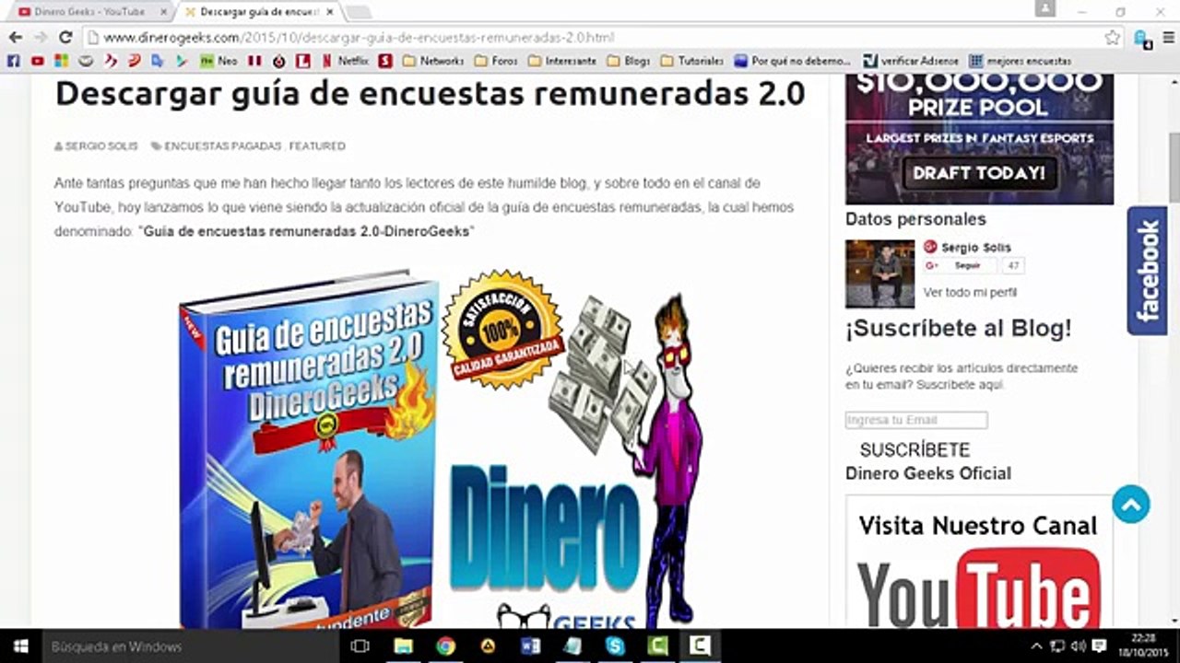Open the volume control in system tray

click(1078, 646)
